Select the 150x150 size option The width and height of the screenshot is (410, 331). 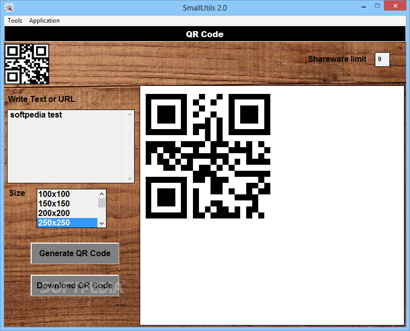click(x=67, y=203)
